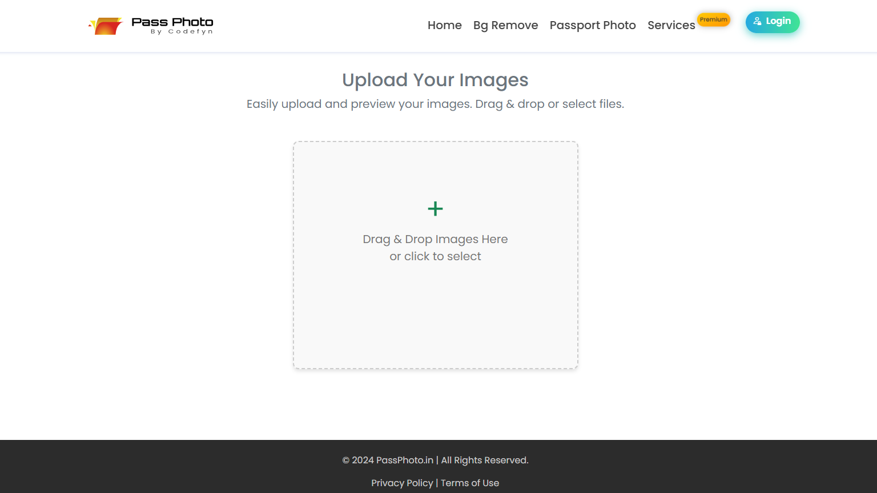Open the Services menu
Viewport: 877px width, 493px height.
pos(671,25)
